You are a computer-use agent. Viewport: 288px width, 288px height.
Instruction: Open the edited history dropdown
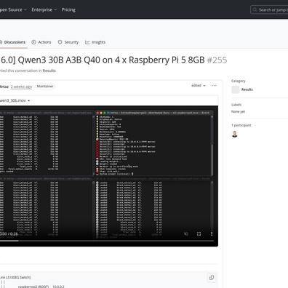(x=199, y=86)
